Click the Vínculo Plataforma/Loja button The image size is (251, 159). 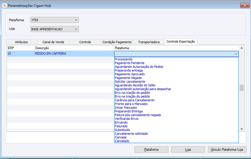point(227,150)
